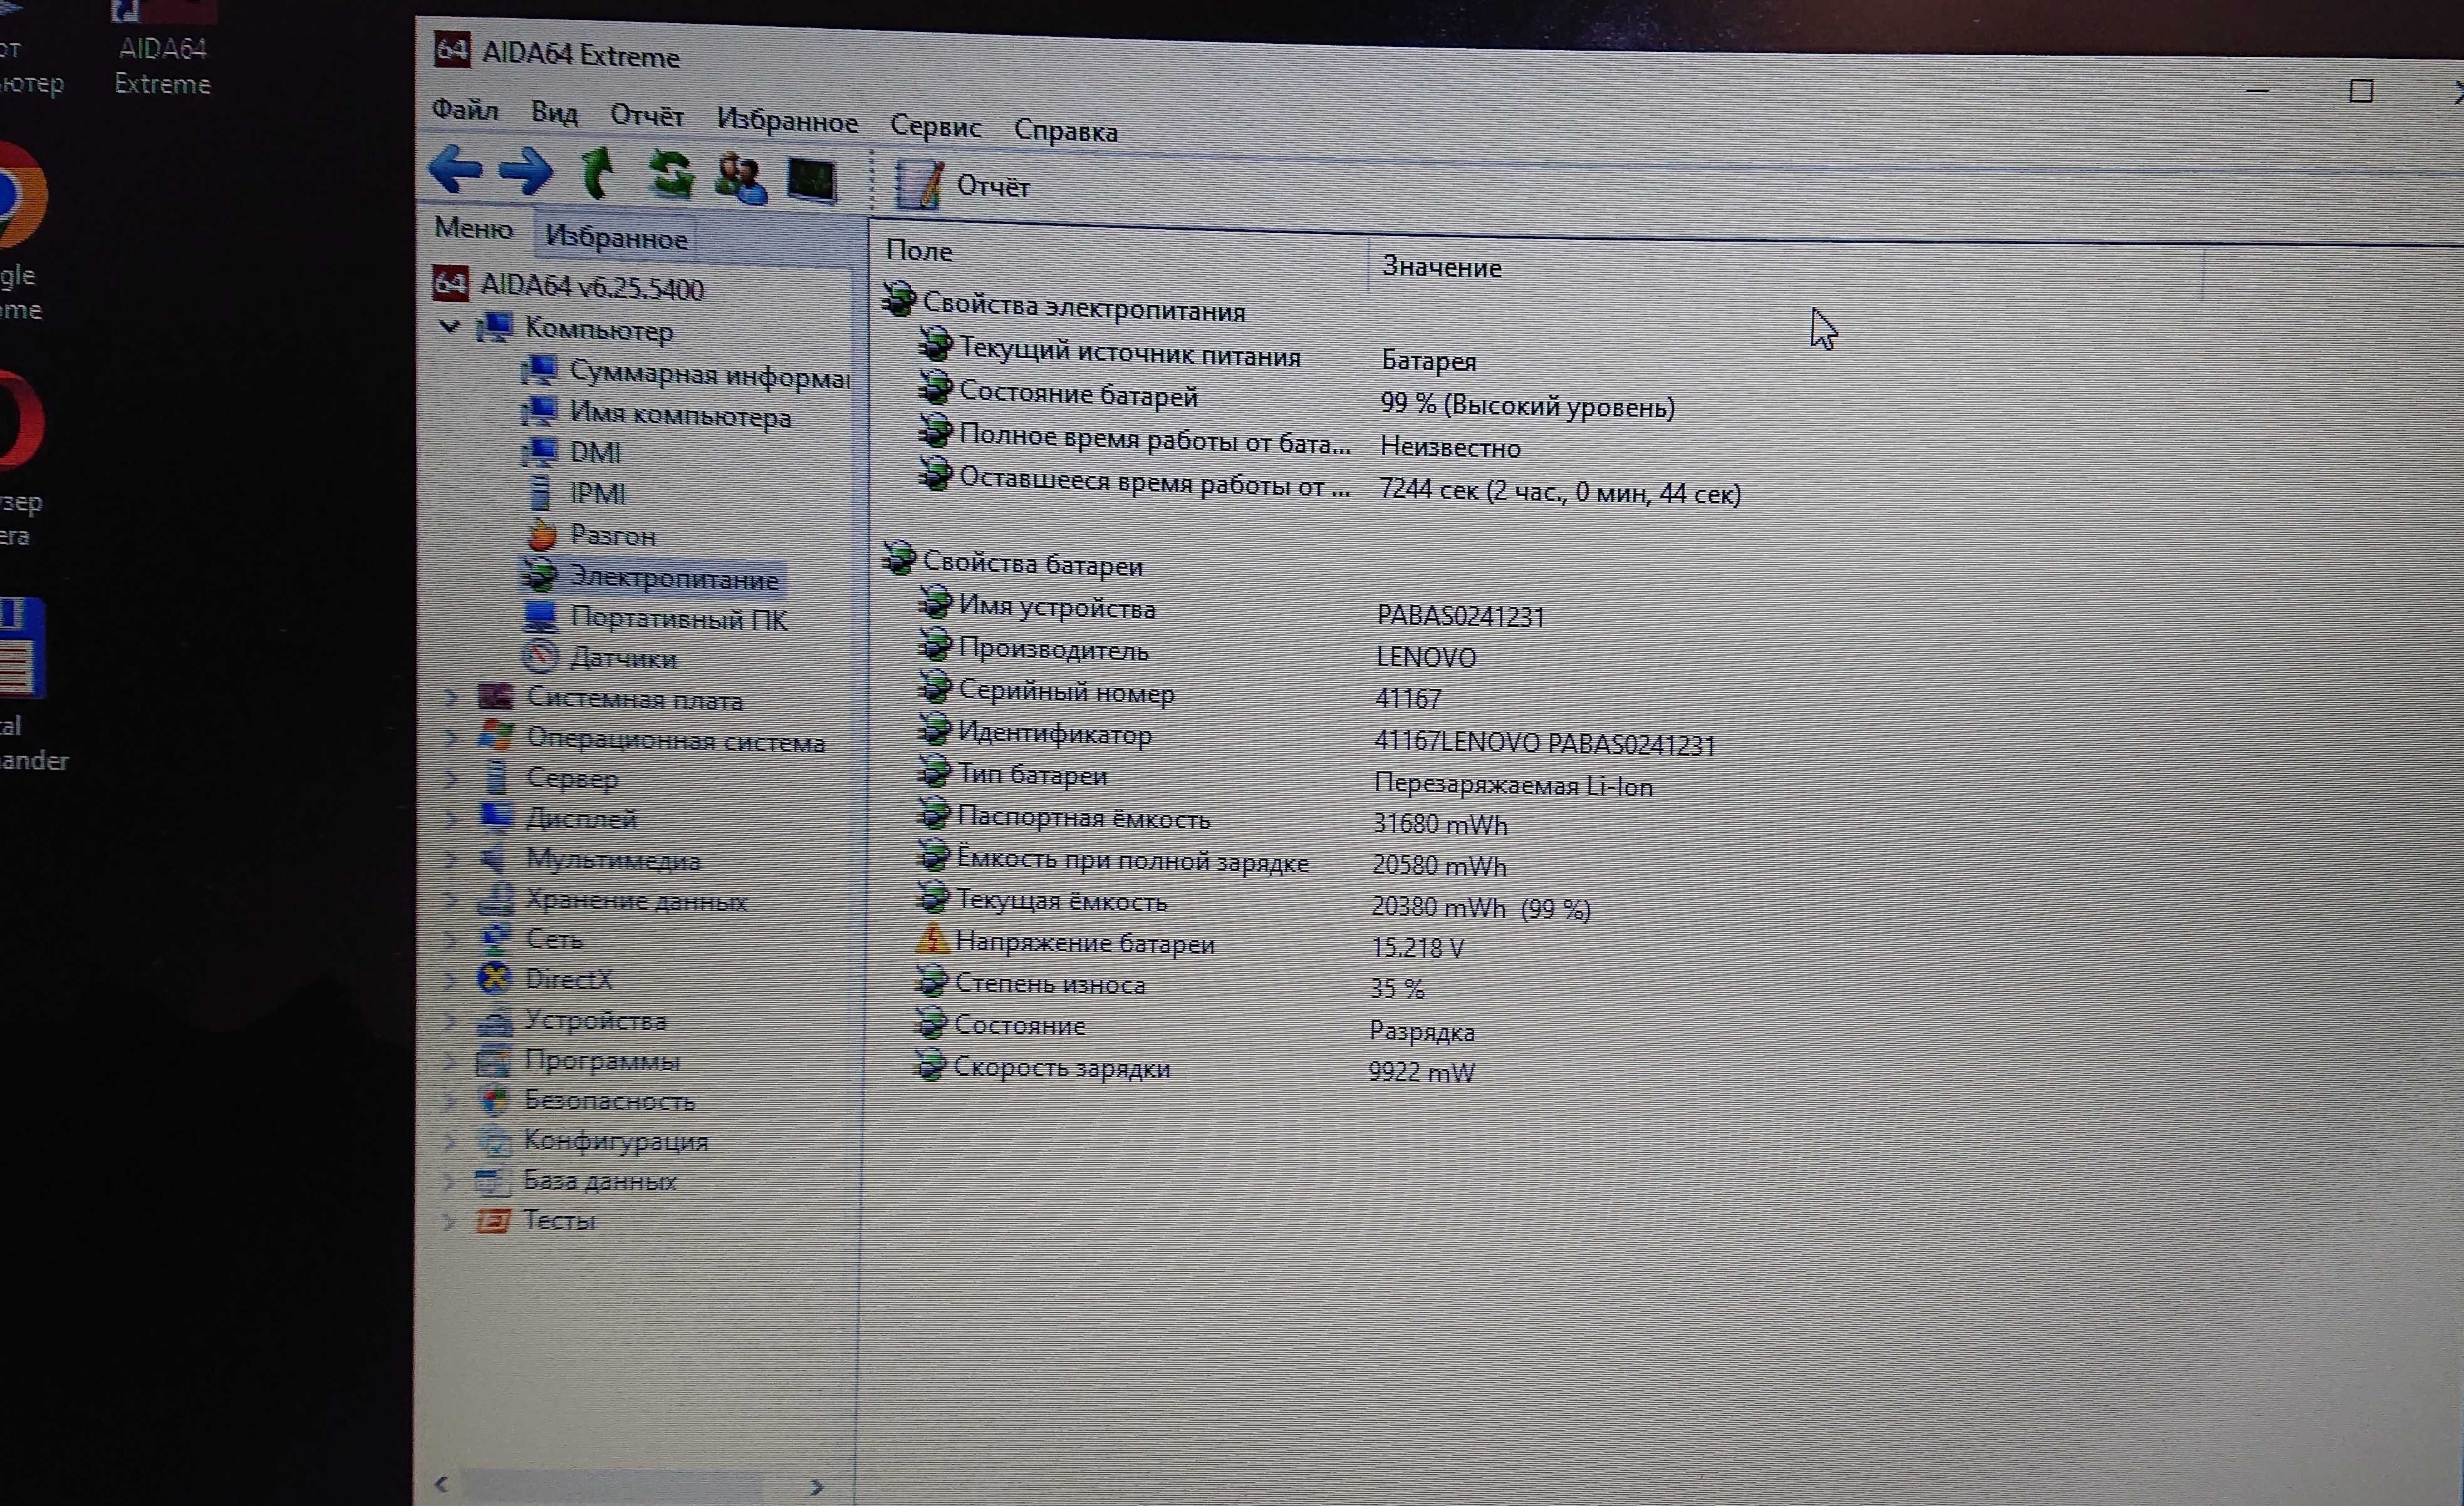Click the warning icon beside Напряжение батареи
Viewport: 2464px width, 1506px height.
pos(932,939)
